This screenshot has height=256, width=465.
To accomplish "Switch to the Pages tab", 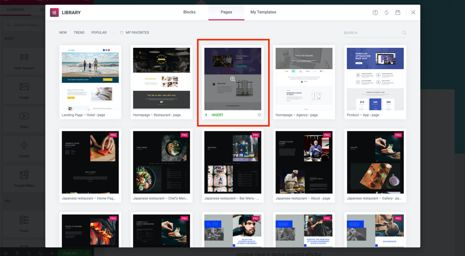I will (226, 12).
